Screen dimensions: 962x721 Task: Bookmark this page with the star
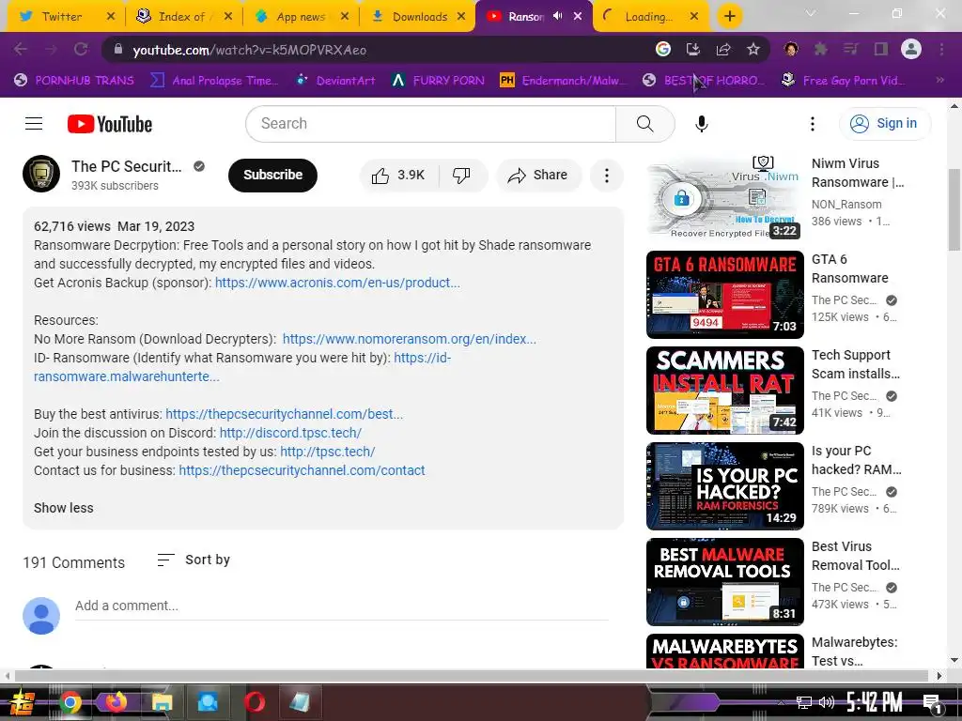(x=753, y=49)
